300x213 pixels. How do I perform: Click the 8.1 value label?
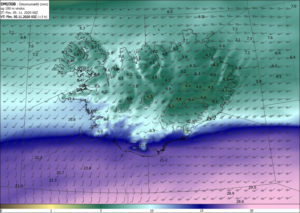click(64, 52)
